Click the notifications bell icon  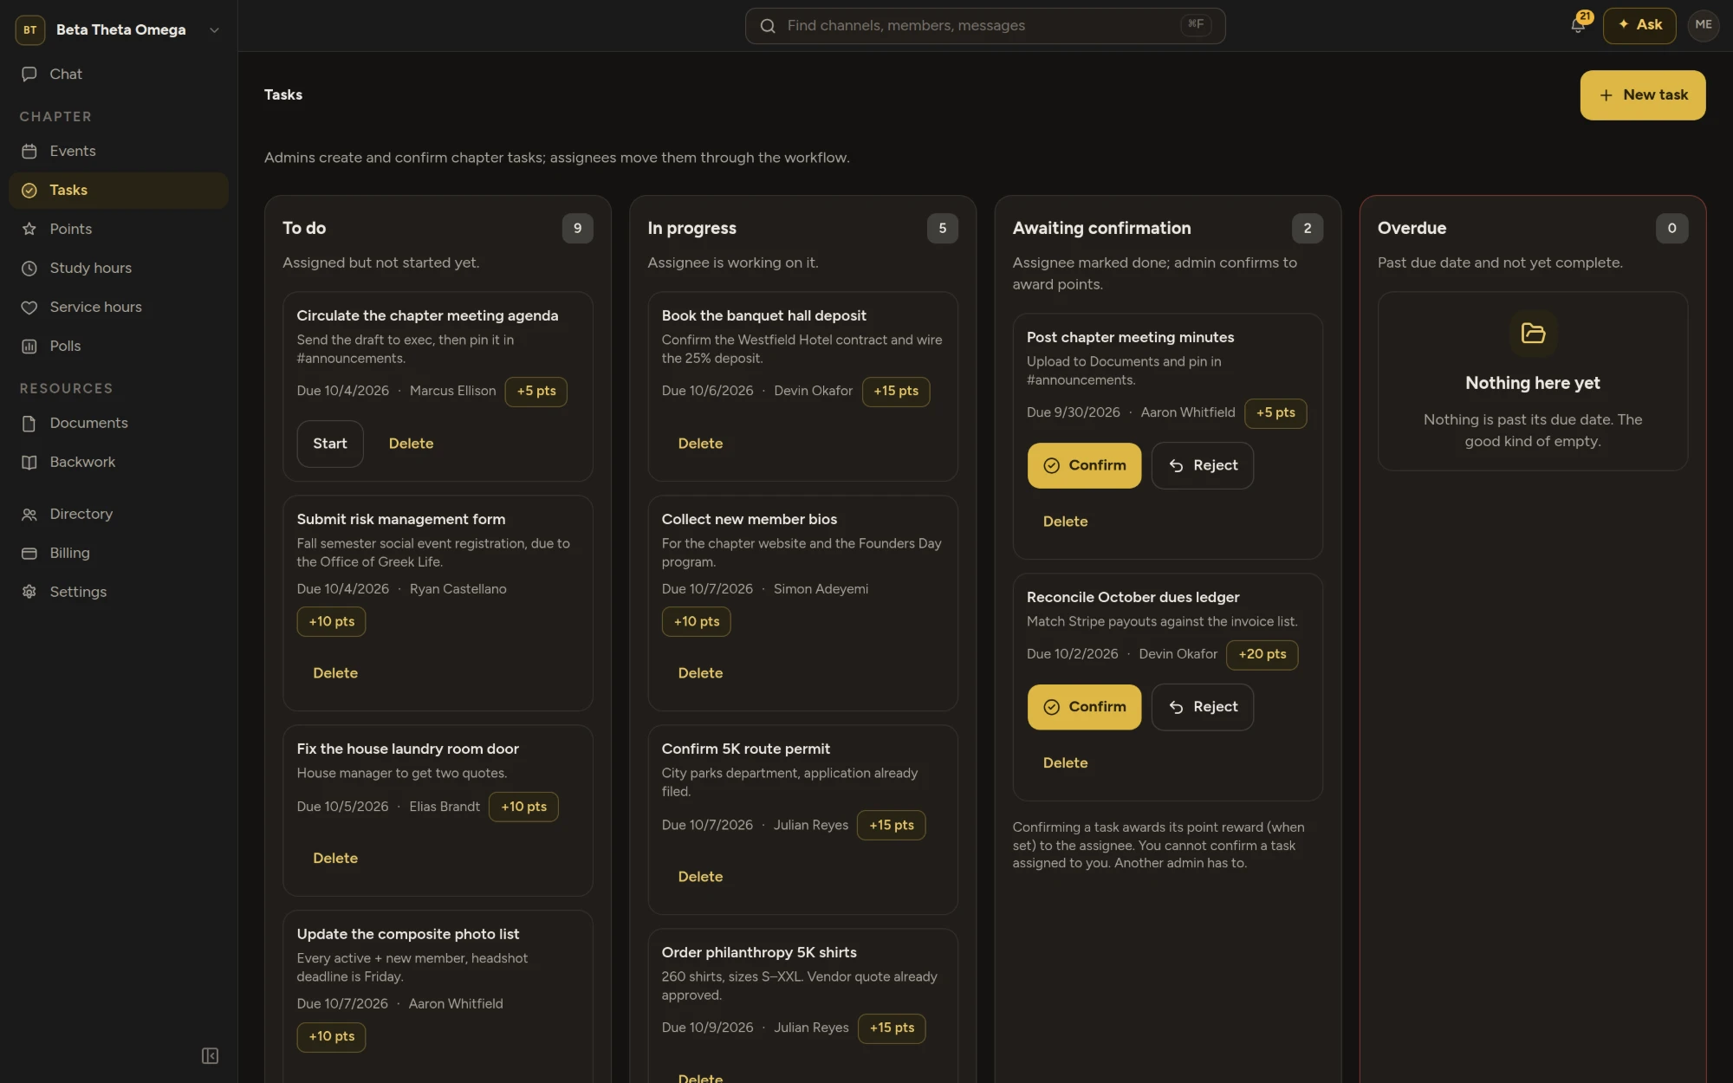click(x=1578, y=25)
